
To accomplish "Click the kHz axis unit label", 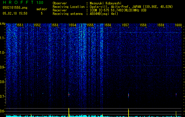I will [x=3, y=24].
